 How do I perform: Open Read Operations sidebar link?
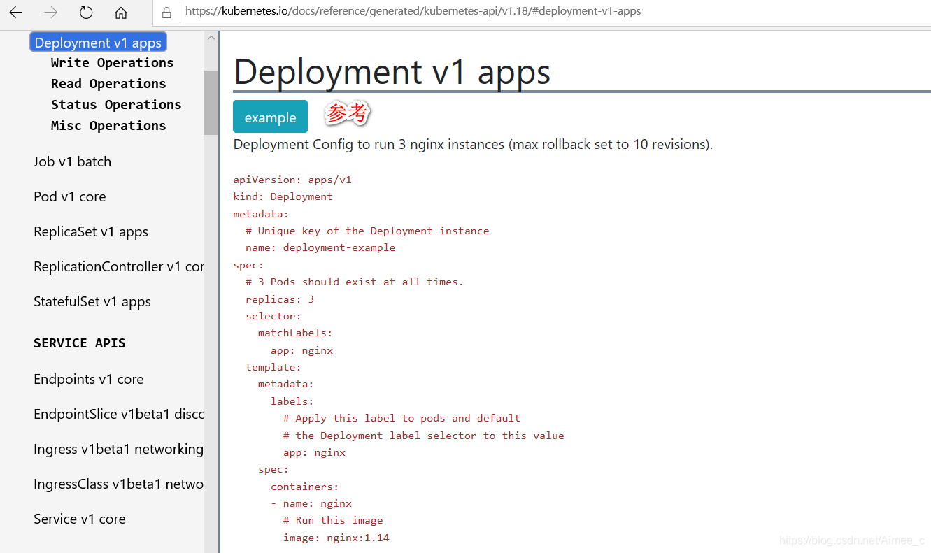click(108, 84)
